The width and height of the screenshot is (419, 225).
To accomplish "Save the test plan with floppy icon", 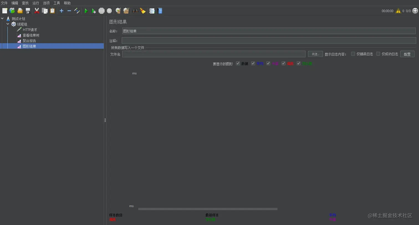I will (x=28, y=11).
